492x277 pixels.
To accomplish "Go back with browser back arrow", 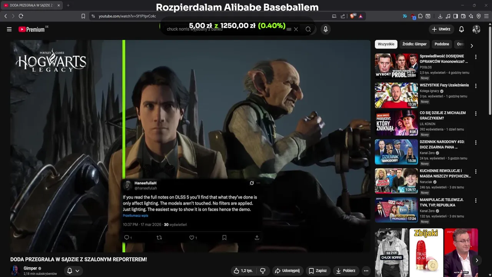I will pos(5,16).
